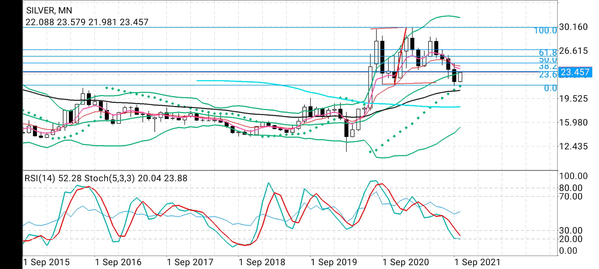Click the 30.00 oscillator scale label
Image resolution: width=599 pixels, height=269 pixels.
point(571,230)
